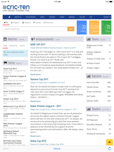Select the Teams search filter tab
Image resolution: width=114 pixels, height=152 pixels.
click(26, 22)
